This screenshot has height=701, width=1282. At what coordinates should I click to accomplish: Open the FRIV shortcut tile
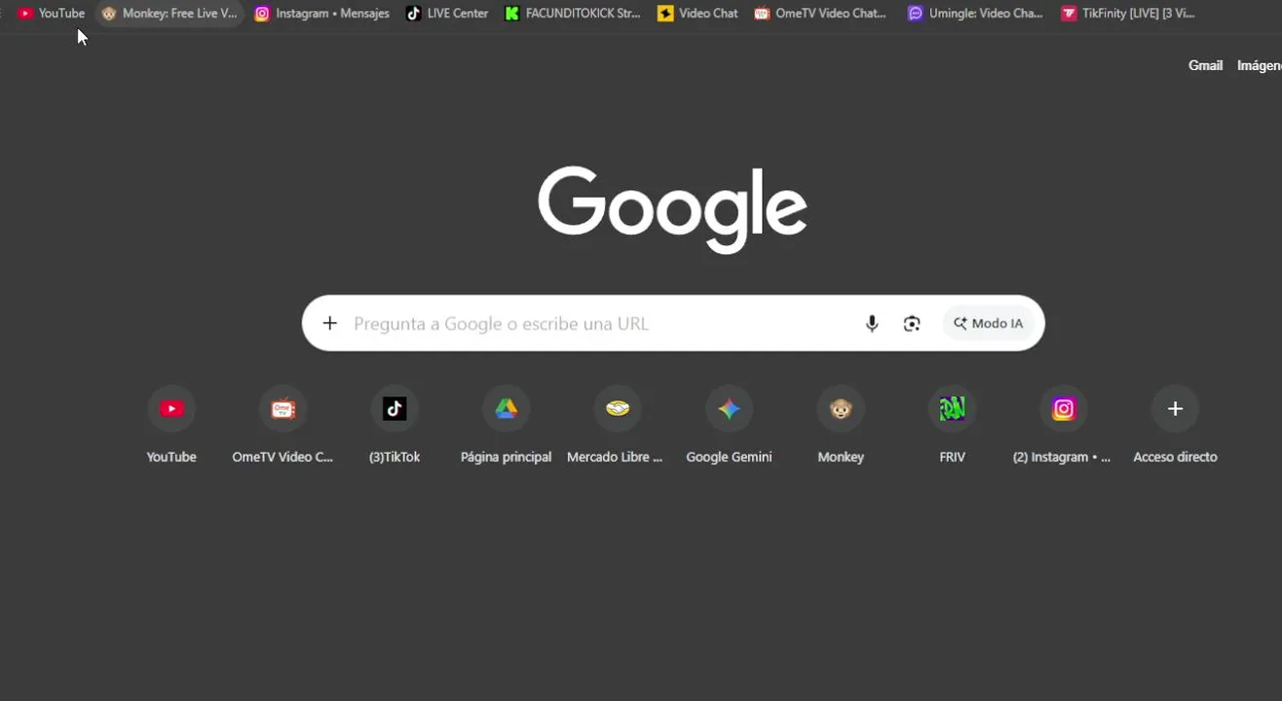point(952,424)
